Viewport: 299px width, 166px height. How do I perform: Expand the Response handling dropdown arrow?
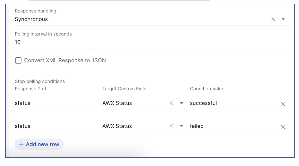[283, 19]
